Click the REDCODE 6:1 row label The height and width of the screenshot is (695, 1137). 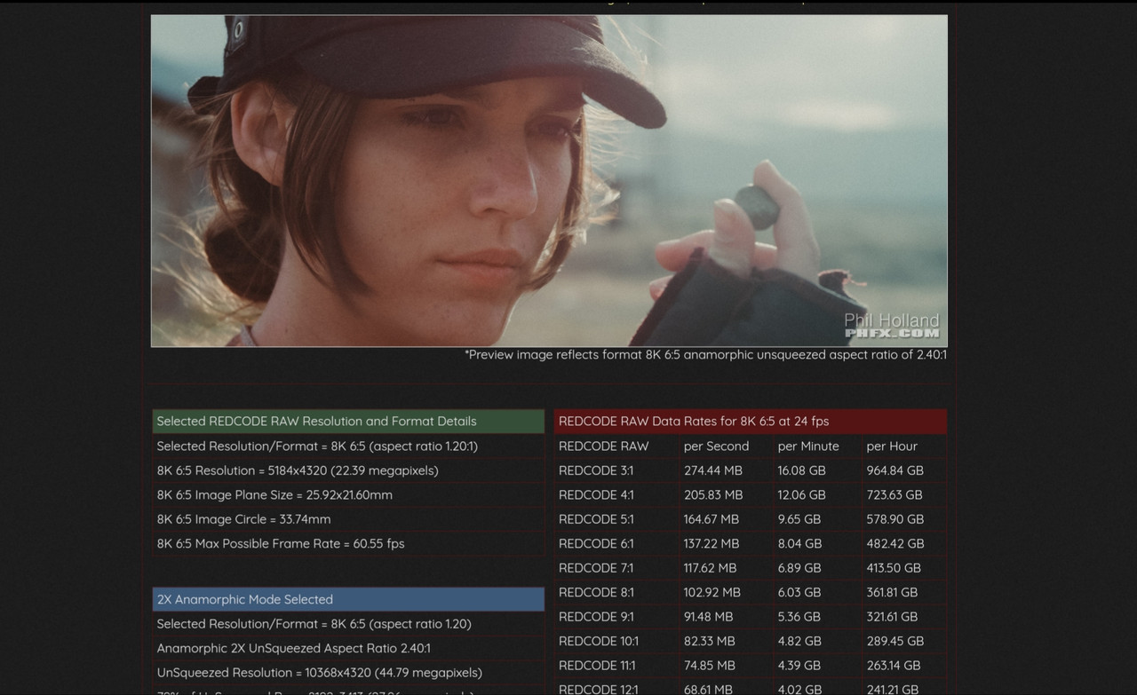click(x=596, y=543)
